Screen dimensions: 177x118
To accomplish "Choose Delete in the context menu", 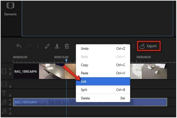I will (103, 98).
